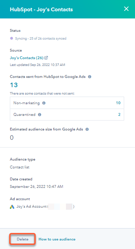This screenshot has width=135, height=249.
Task: Click the purple syncing status dot
Action: click(11, 38)
